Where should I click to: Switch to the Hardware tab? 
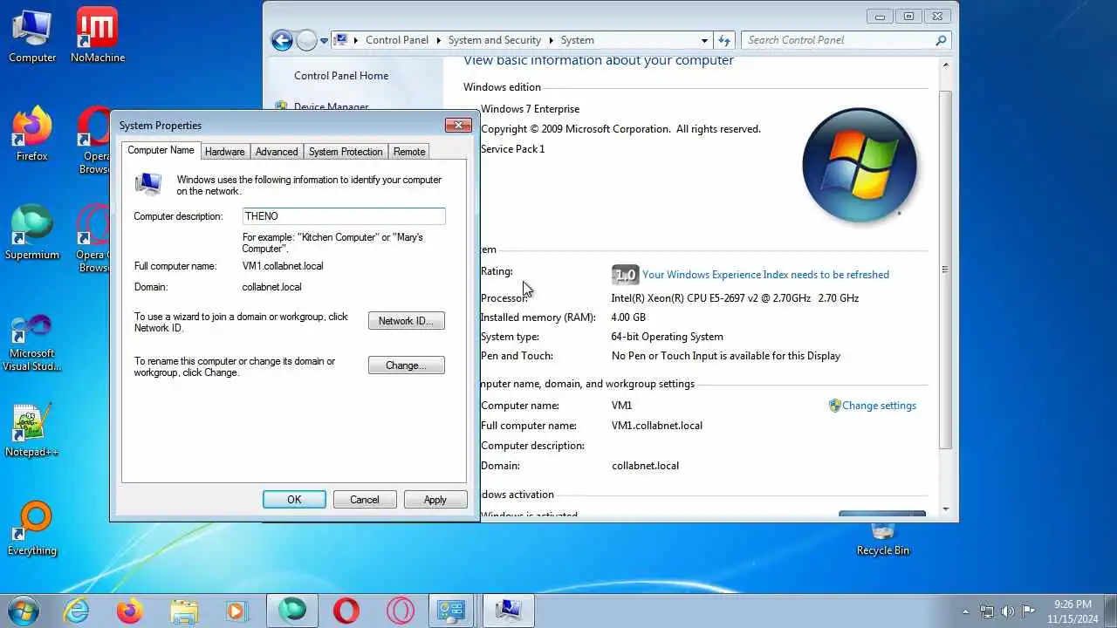tap(224, 152)
